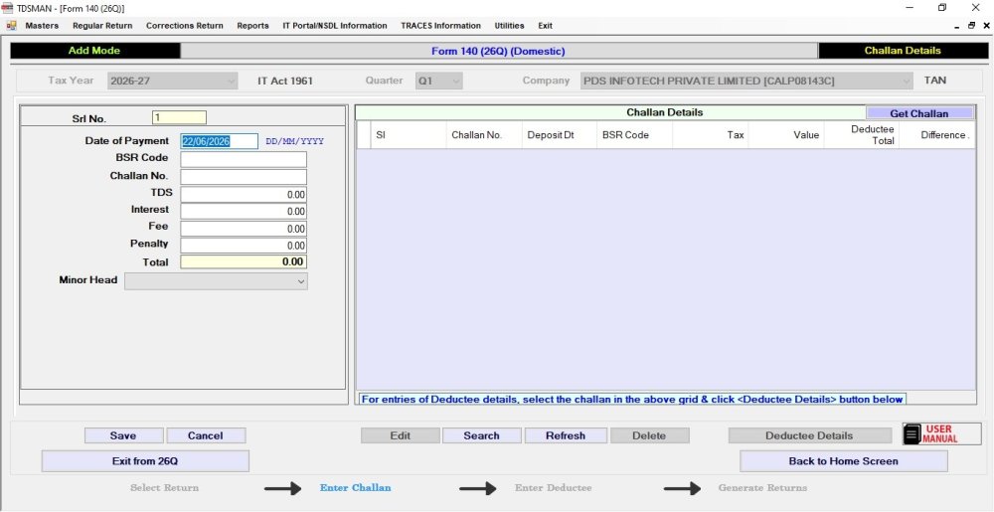Open the Regular Return menu
The image size is (994, 512).
click(x=102, y=26)
